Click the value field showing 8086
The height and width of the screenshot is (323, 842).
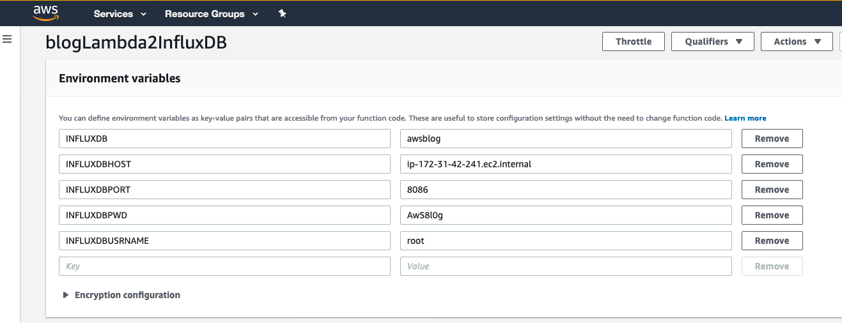click(565, 190)
